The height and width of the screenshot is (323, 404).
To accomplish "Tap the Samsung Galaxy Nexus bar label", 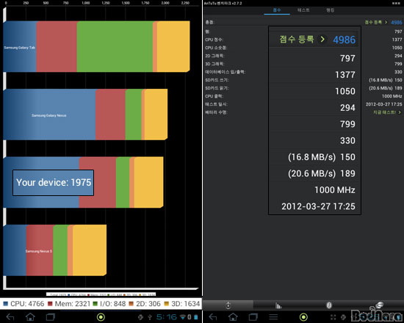I will click(49, 115).
